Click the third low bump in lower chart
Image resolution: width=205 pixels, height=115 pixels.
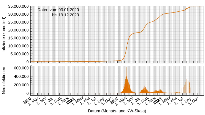[159, 91]
